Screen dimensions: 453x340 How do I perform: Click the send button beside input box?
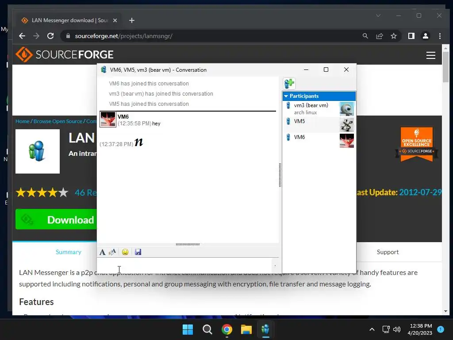pyautogui.click(x=275, y=266)
